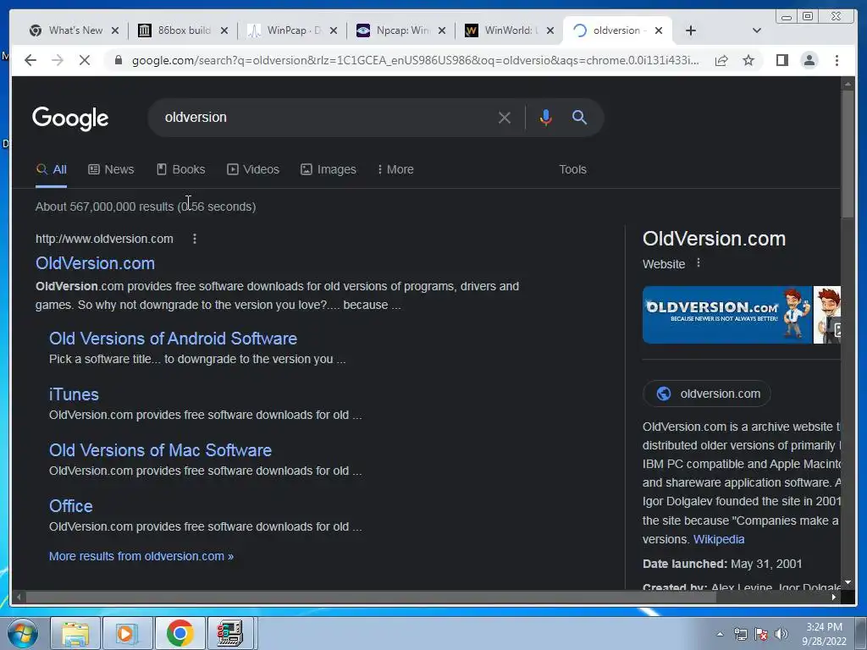Stop loading the page
867x650 pixels.
click(x=85, y=60)
